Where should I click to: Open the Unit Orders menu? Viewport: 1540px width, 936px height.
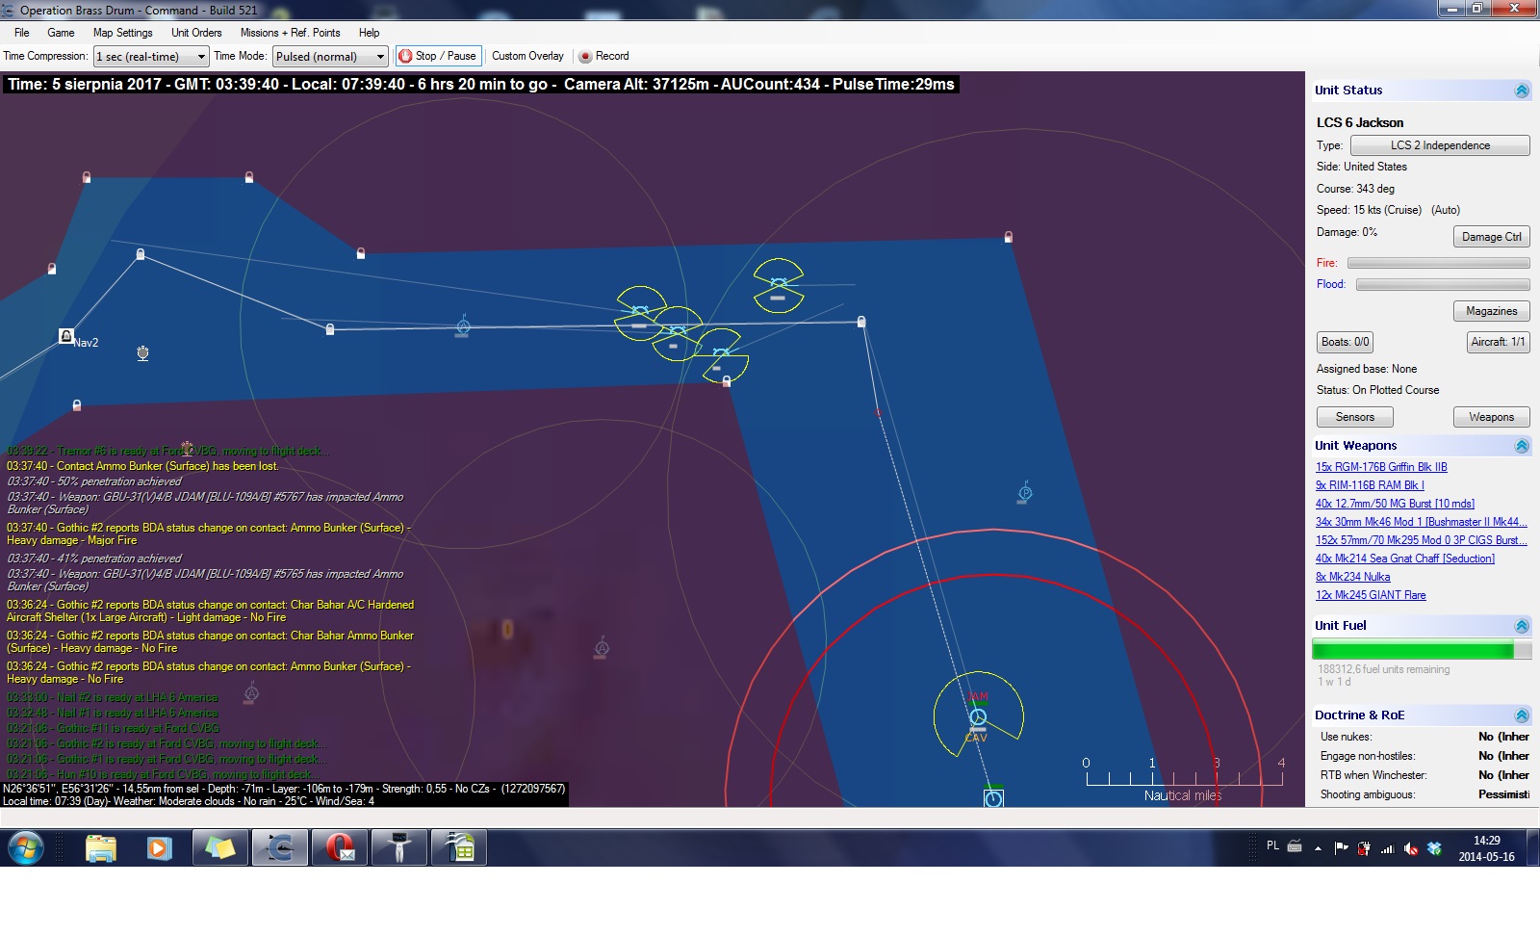point(196,33)
